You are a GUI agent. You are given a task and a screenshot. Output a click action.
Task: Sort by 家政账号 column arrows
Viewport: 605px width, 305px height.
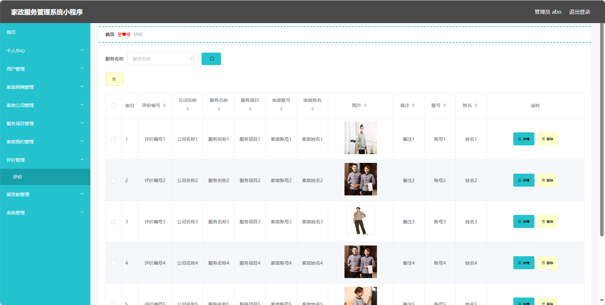tap(281, 109)
